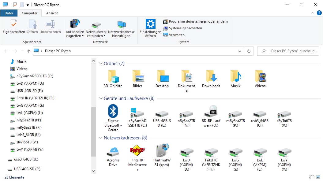Open Einstellungen öffnen gear icon
Screen dimensions: 323x181
tap(150, 24)
